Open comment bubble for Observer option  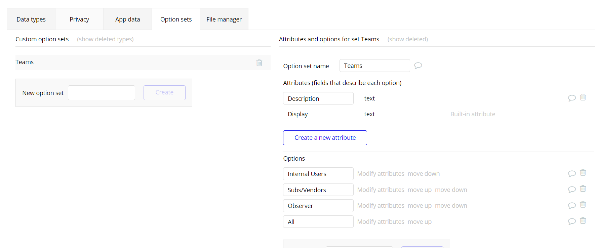pos(572,205)
